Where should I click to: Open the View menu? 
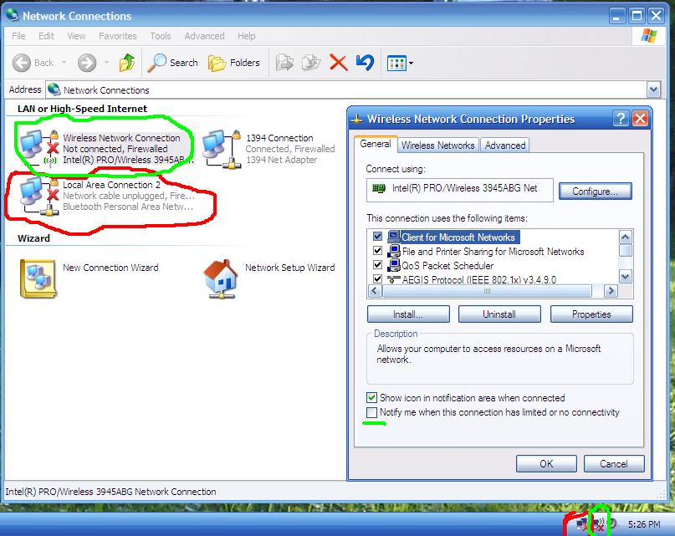[76, 36]
